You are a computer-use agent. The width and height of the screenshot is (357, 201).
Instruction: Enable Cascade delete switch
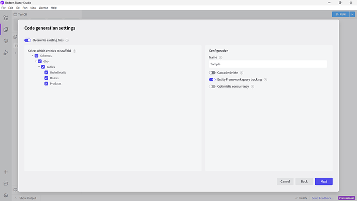212,73
